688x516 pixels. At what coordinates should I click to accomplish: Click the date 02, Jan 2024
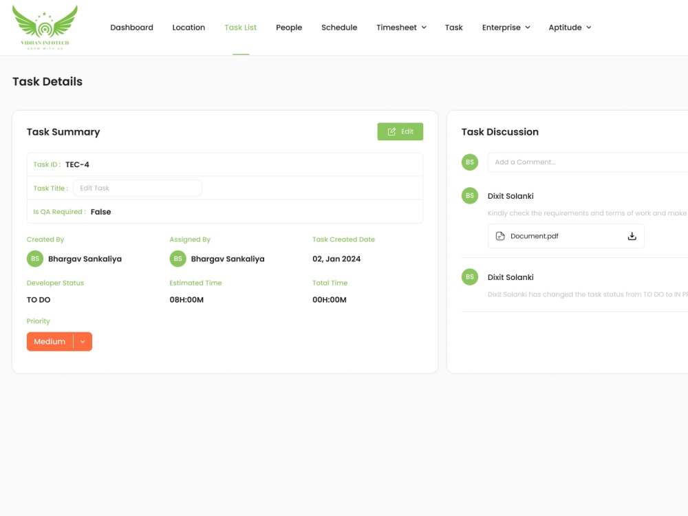(336, 259)
